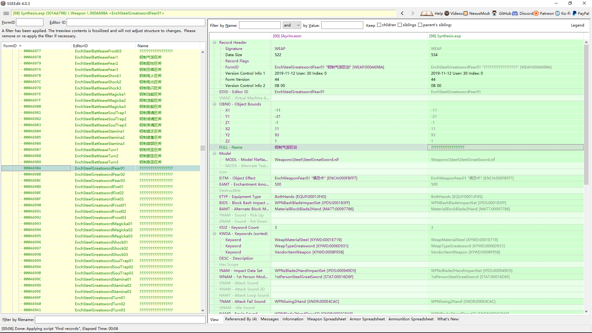Open the Ko-Fi donation page
Viewport: 592px width, 333px height.
click(565, 13)
